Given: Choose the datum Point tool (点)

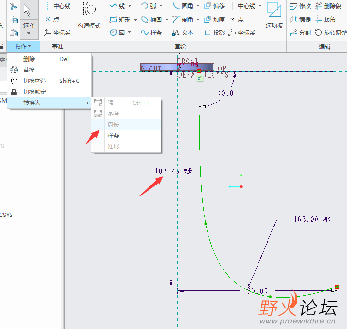Looking at the screenshot, I should pyautogui.click(x=52, y=19).
